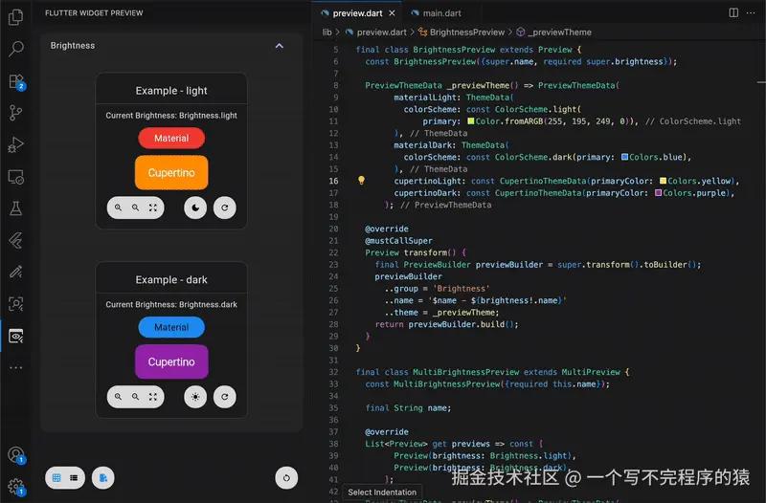Image resolution: width=766 pixels, height=503 pixels.
Task: Click the blue Material button
Action: pyautogui.click(x=171, y=327)
